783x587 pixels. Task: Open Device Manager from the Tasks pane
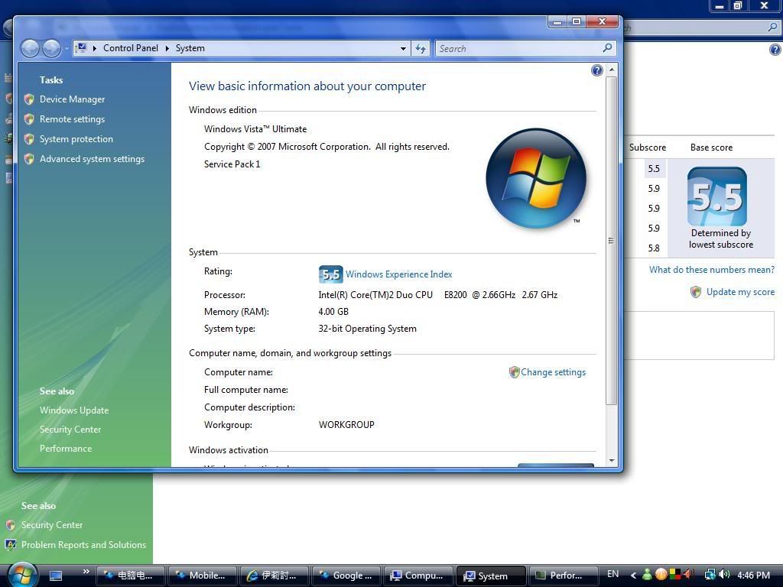72,99
